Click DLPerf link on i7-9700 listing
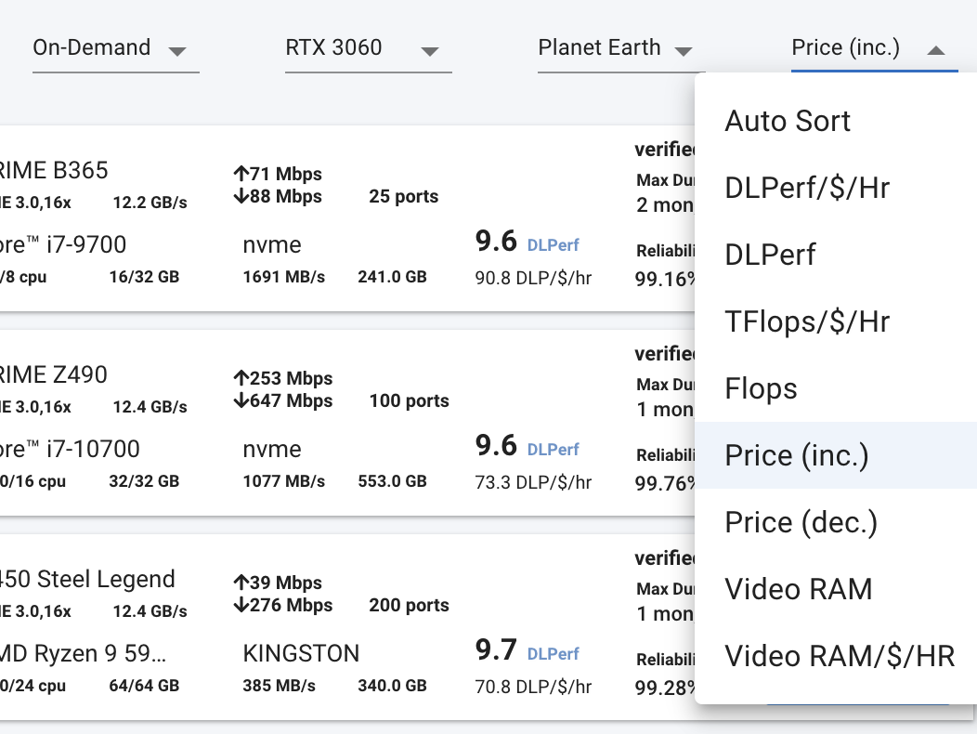Screen dimensions: 977x734 (x=553, y=245)
